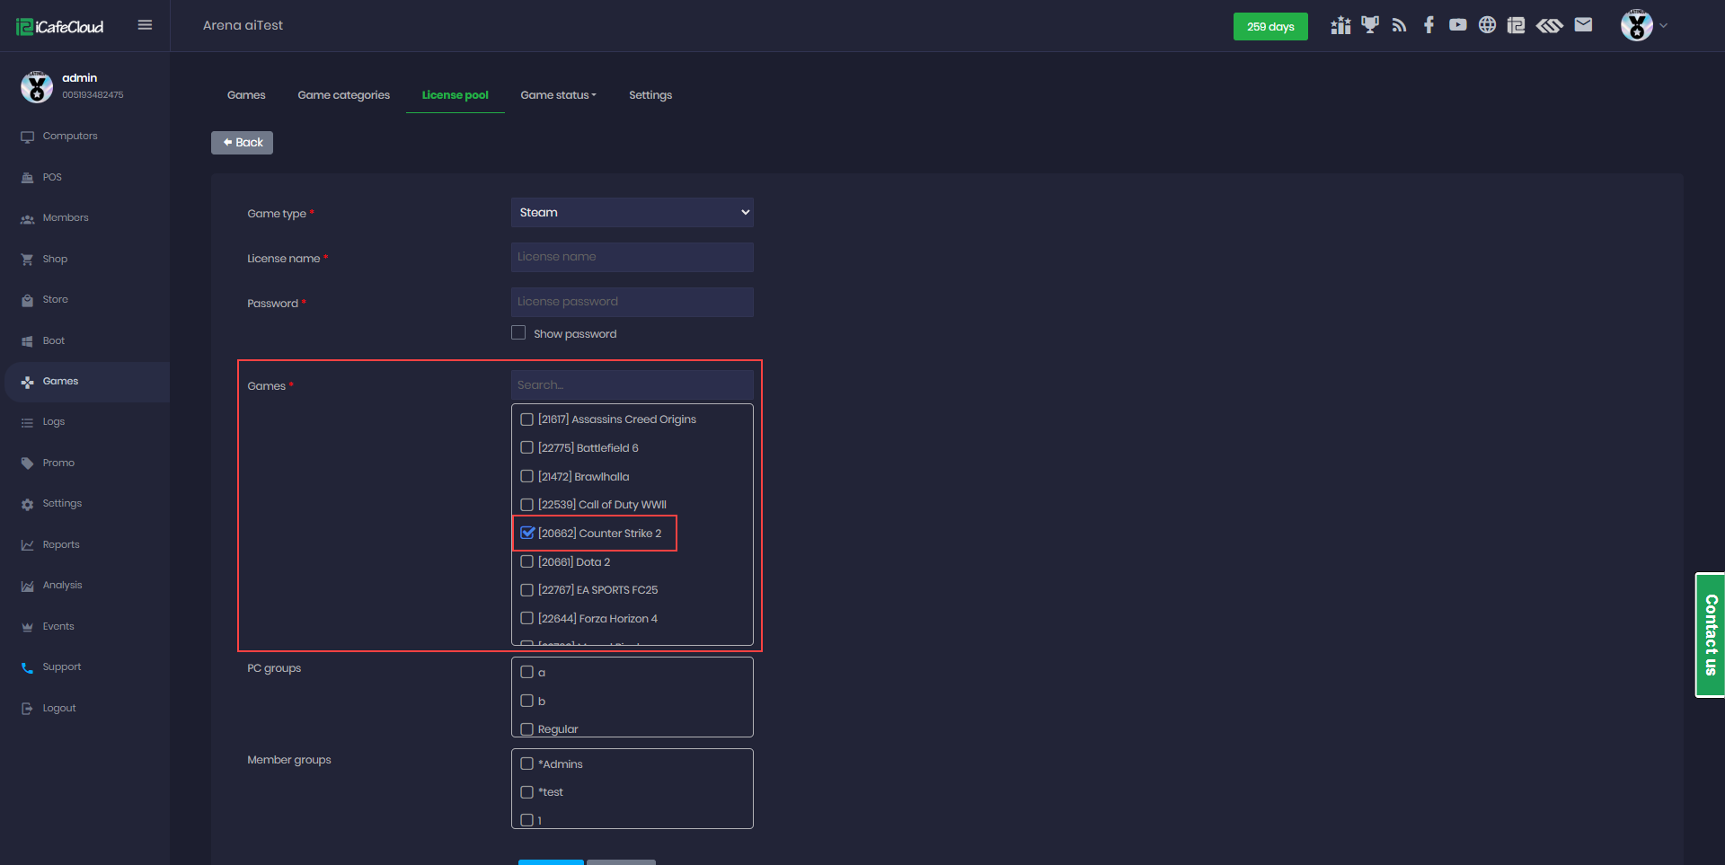
Task: Click the Back button
Action: pyautogui.click(x=242, y=143)
